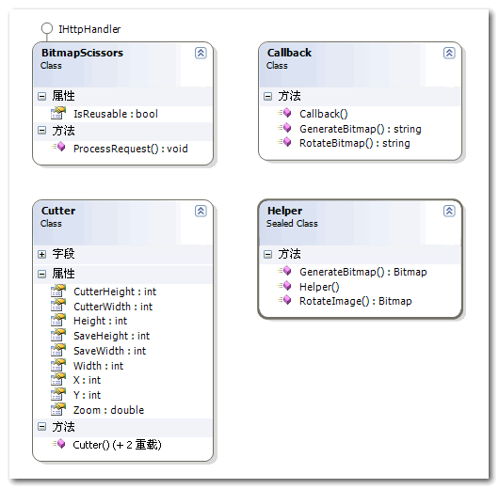Select 'IsReusable : bool' member
Image resolution: width=499 pixels, height=489 pixels.
pos(116,114)
